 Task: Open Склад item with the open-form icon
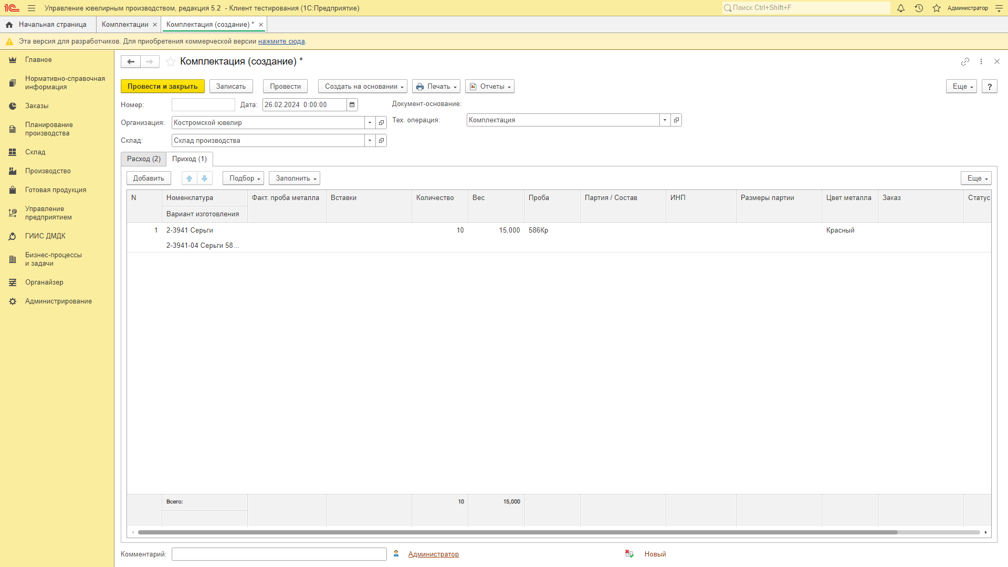click(382, 140)
